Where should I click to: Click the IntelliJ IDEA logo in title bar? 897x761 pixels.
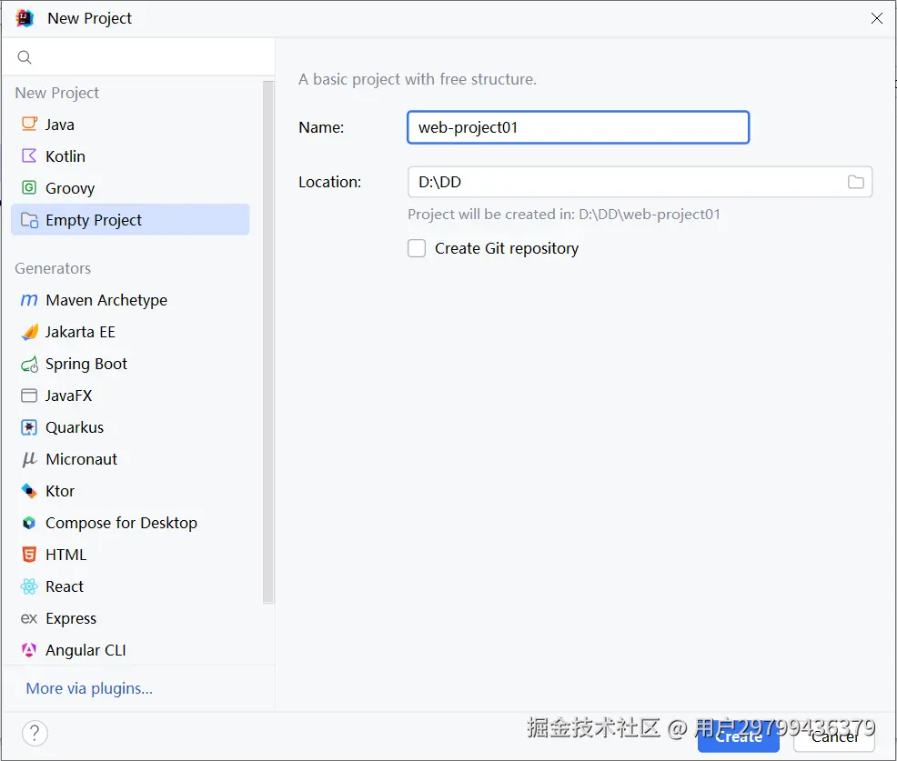pos(25,18)
